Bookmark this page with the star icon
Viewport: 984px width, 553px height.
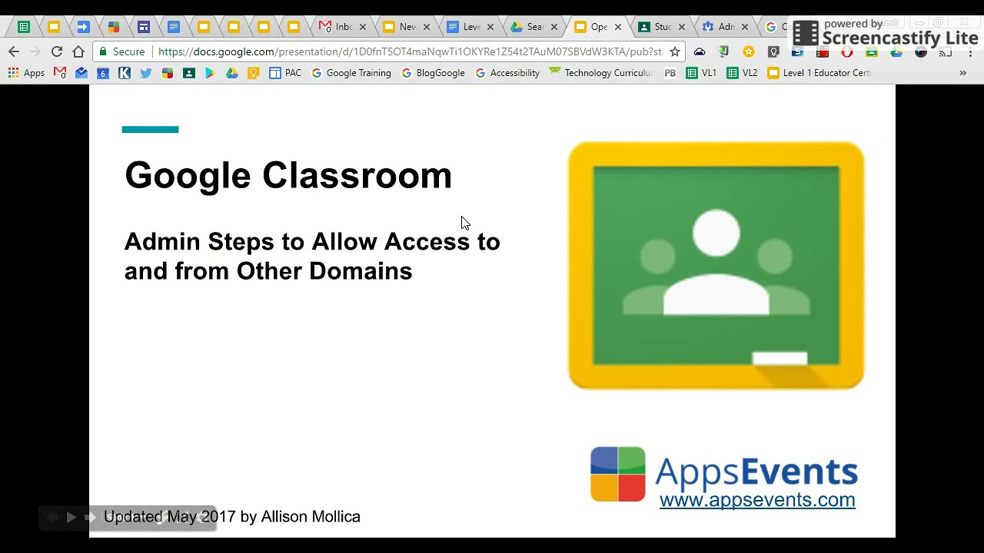click(x=674, y=51)
